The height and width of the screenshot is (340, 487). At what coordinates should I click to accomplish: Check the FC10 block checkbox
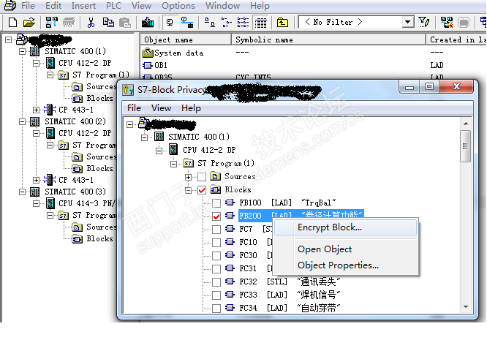click(216, 243)
